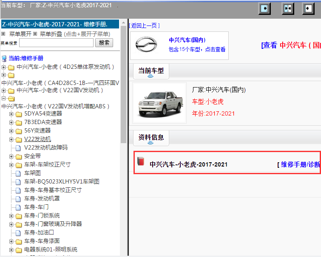Click the left panel scrollbar up arrow
Screen dimensions: 321x257
pos(123,23)
